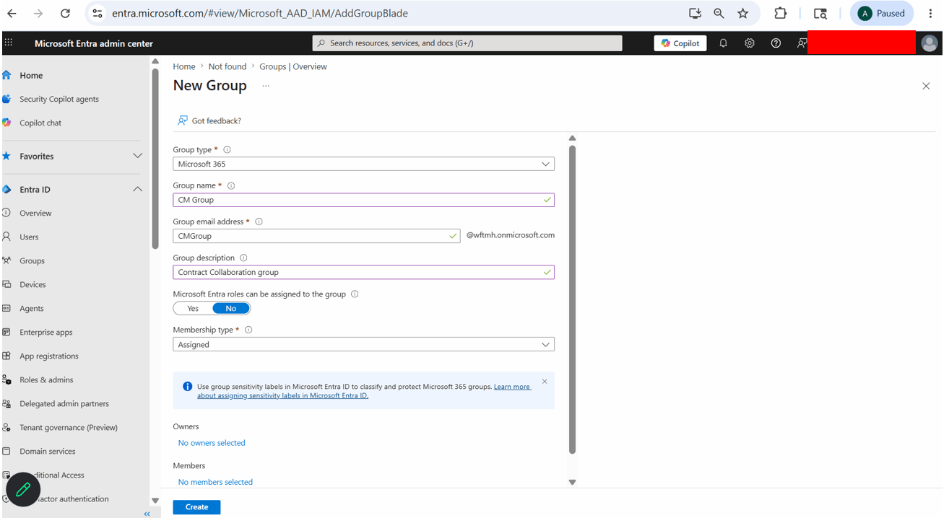Open the notifications bell icon
The width and height of the screenshot is (949, 518).
[723, 43]
